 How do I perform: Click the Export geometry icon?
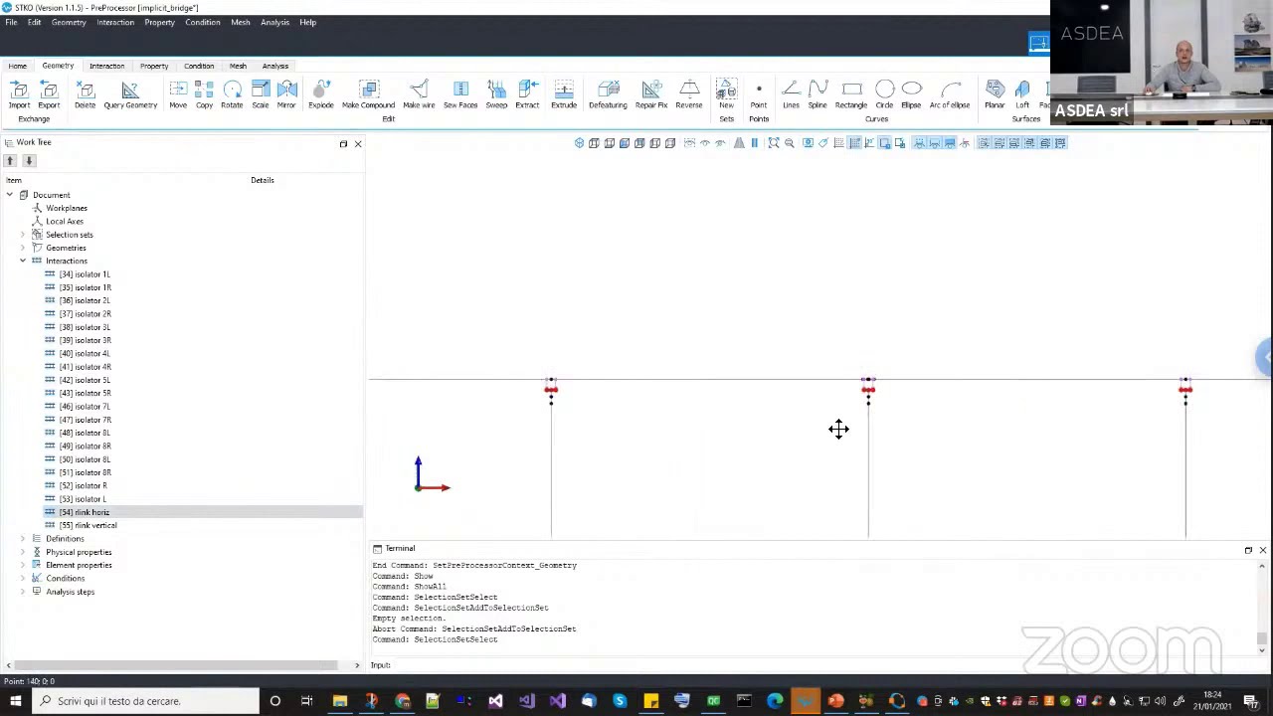tap(49, 94)
